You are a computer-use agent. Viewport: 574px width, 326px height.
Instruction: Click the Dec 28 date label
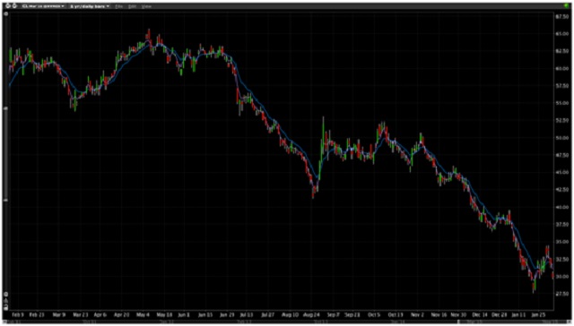pyautogui.click(x=500, y=314)
